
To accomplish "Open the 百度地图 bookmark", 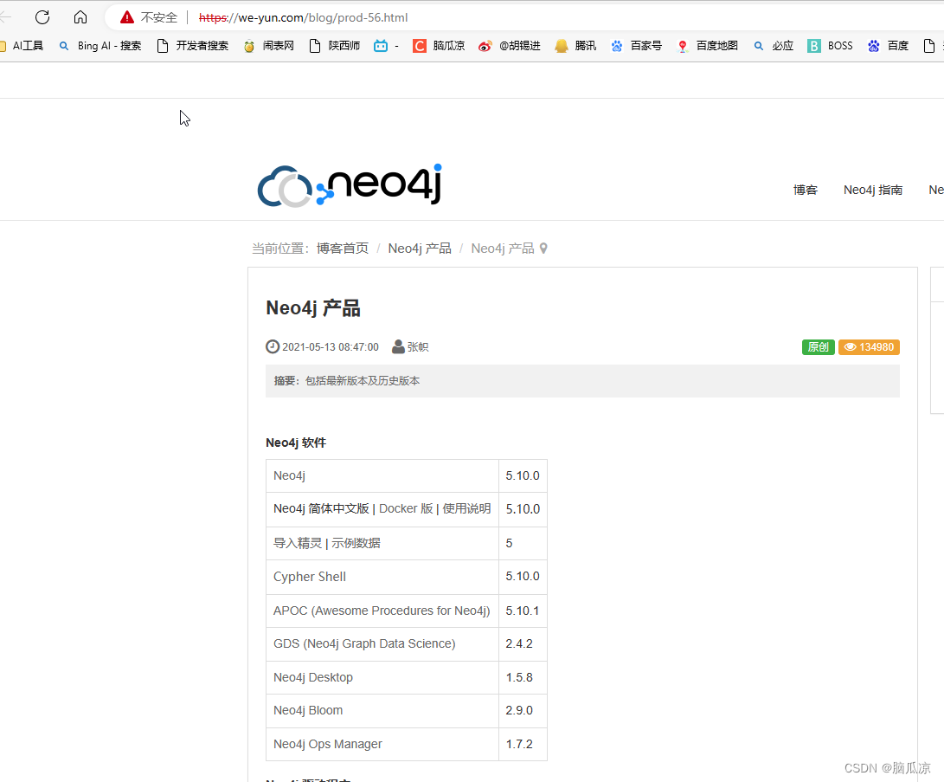I will click(708, 46).
